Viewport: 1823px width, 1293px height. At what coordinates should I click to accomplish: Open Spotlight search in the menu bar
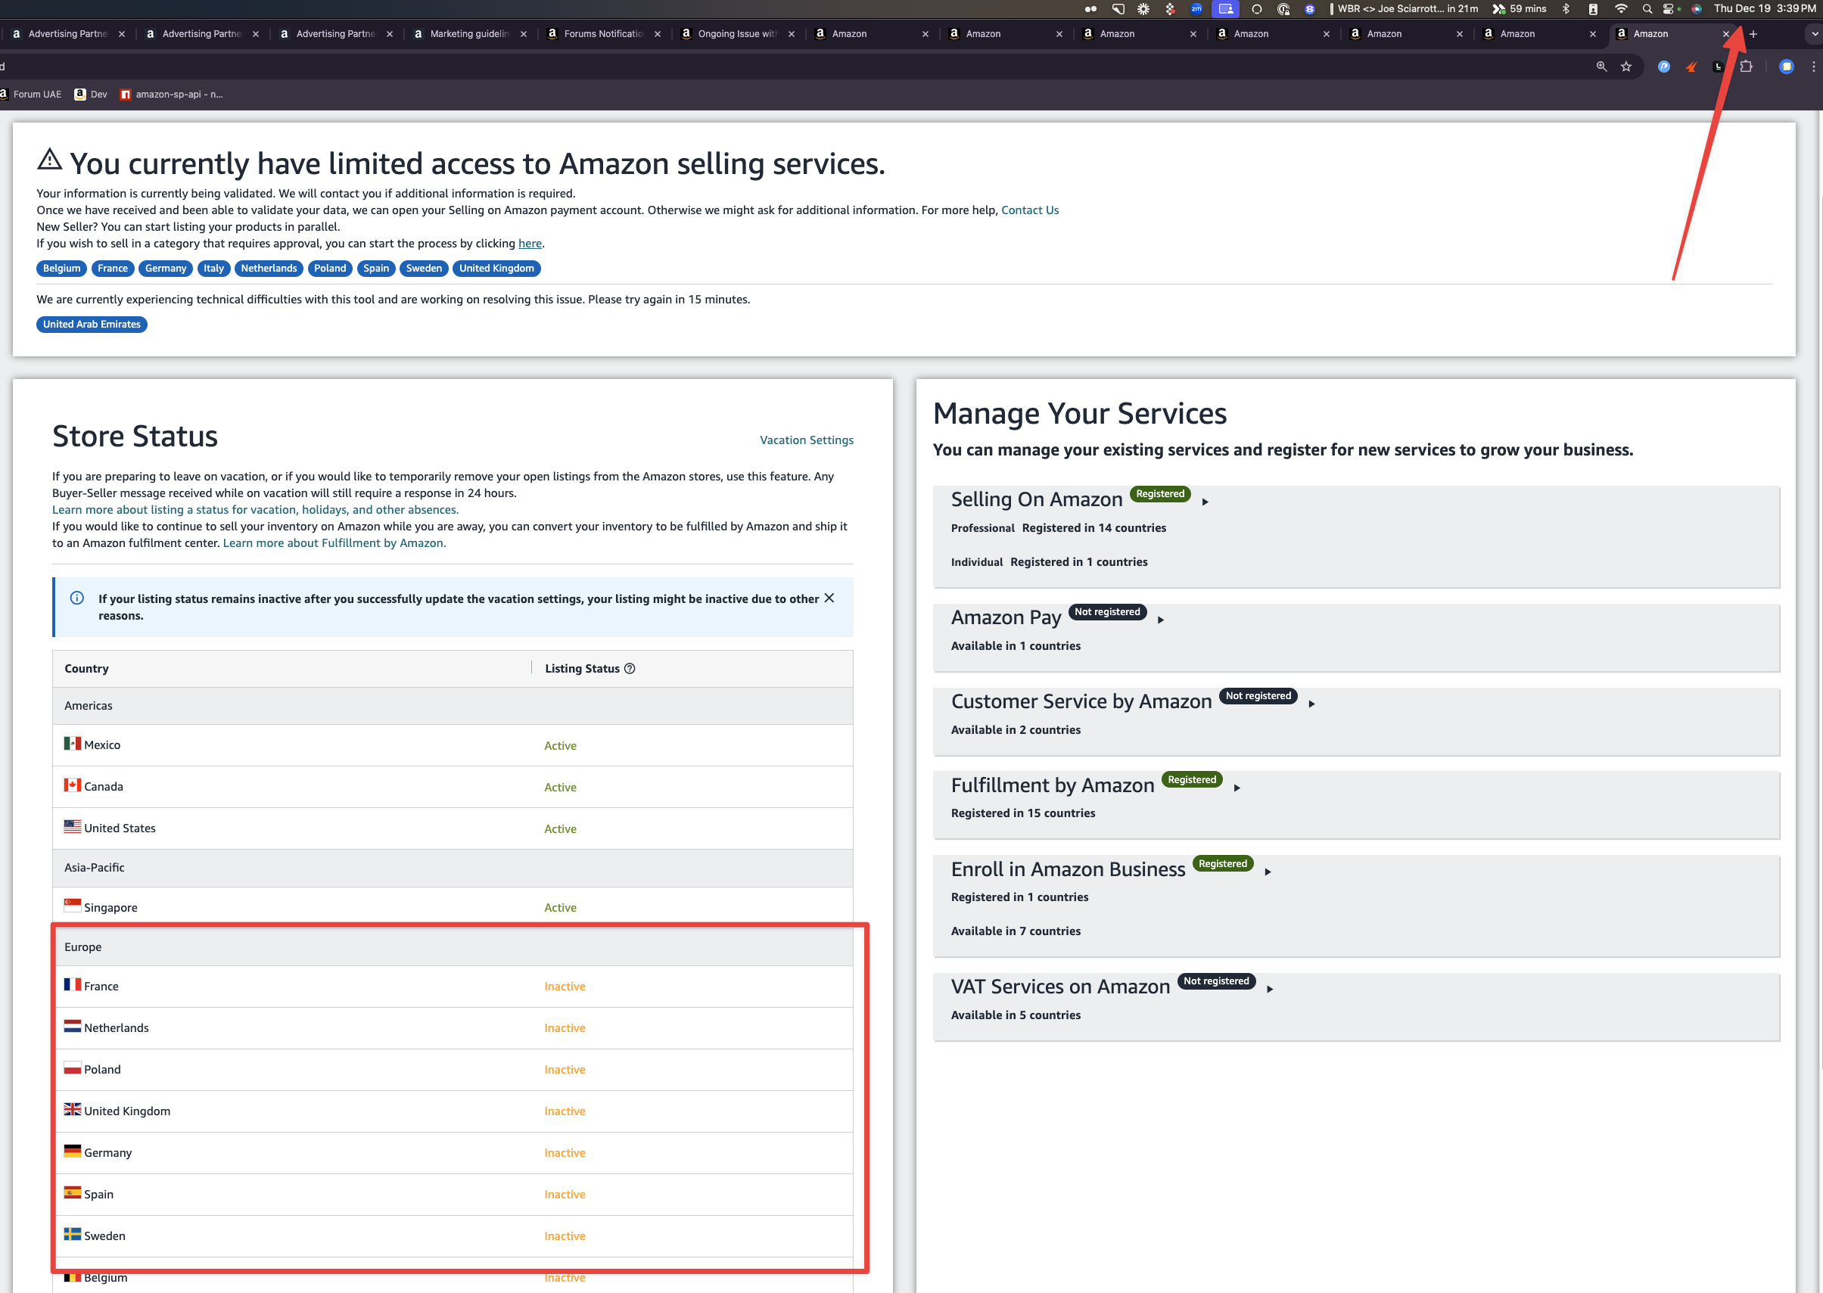(1647, 9)
